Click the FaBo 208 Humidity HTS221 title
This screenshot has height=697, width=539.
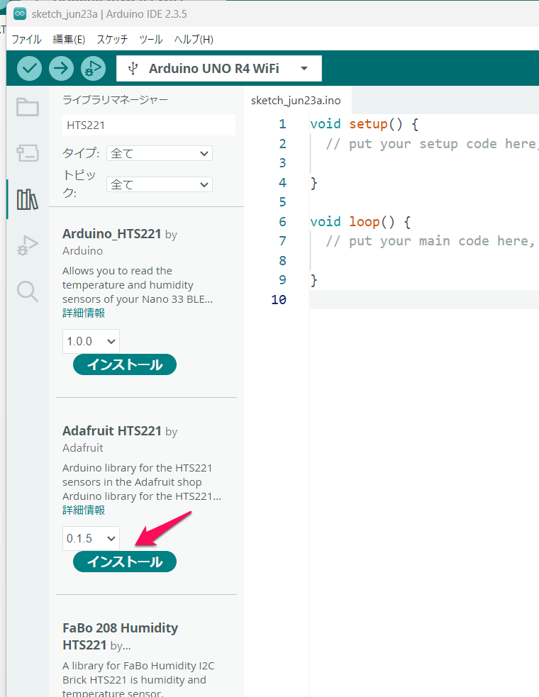[x=120, y=636]
